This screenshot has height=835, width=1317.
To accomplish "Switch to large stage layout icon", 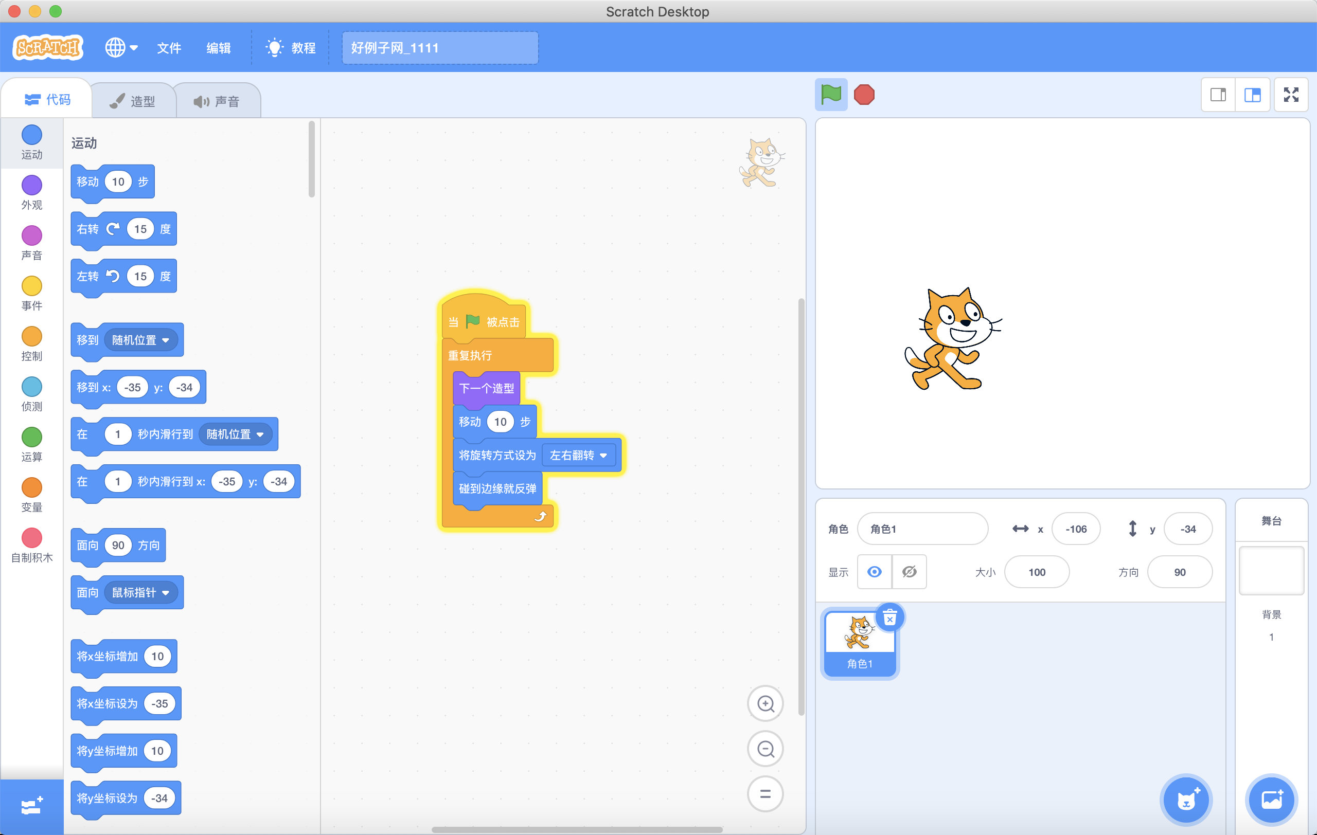I will click(x=1253, y=95).
